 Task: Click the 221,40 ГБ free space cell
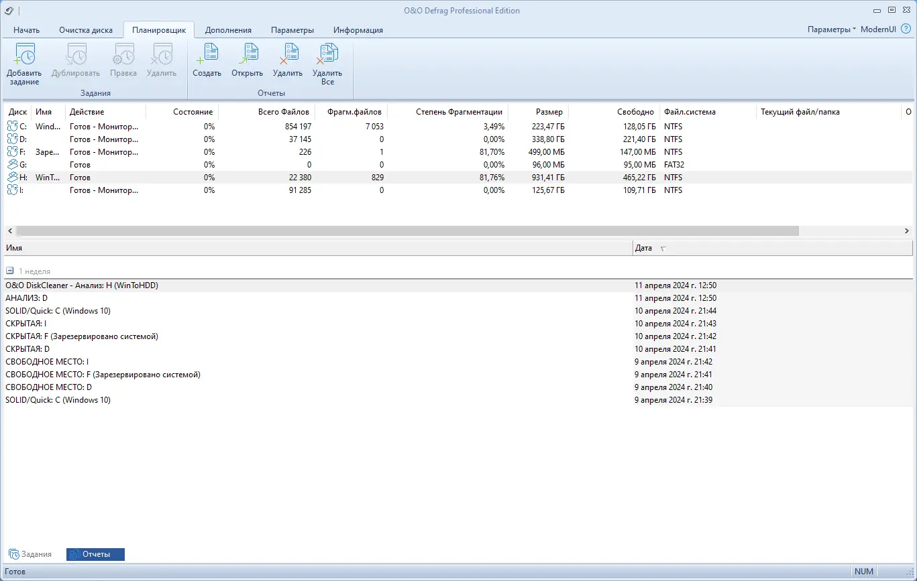coord(637,139)
